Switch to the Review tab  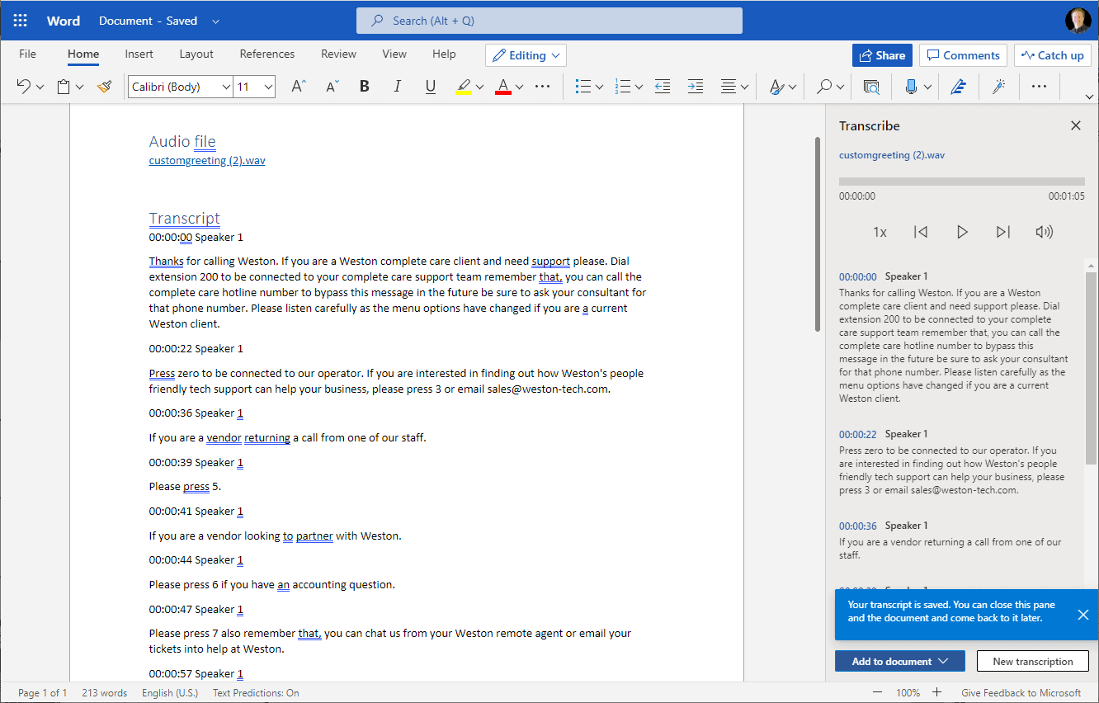(x=338, y=54)
